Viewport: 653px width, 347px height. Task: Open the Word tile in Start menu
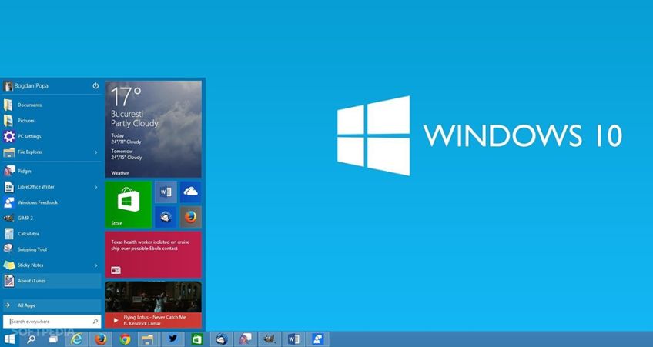[166, 192]
